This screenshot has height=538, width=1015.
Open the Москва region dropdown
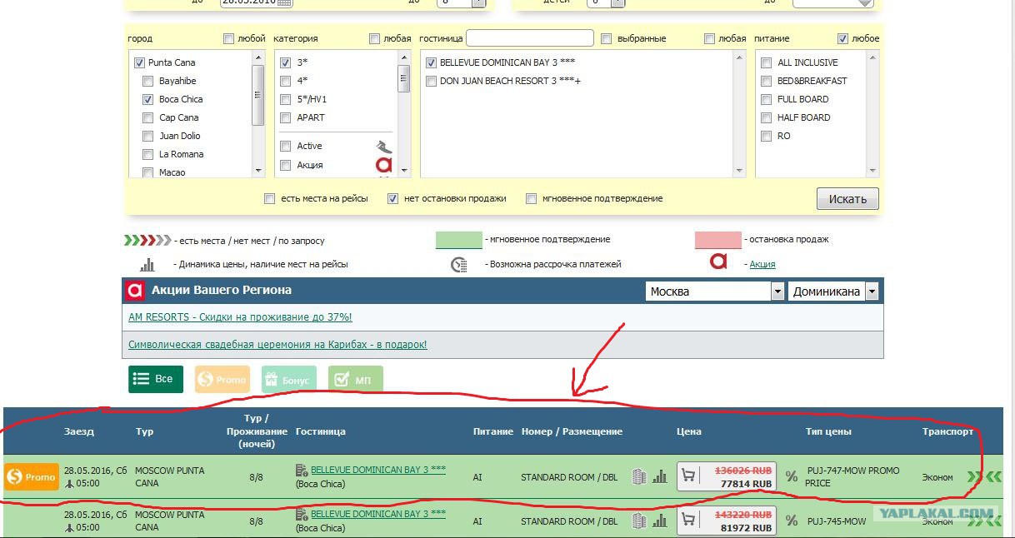pyautogui.click(x=715, y=291)
